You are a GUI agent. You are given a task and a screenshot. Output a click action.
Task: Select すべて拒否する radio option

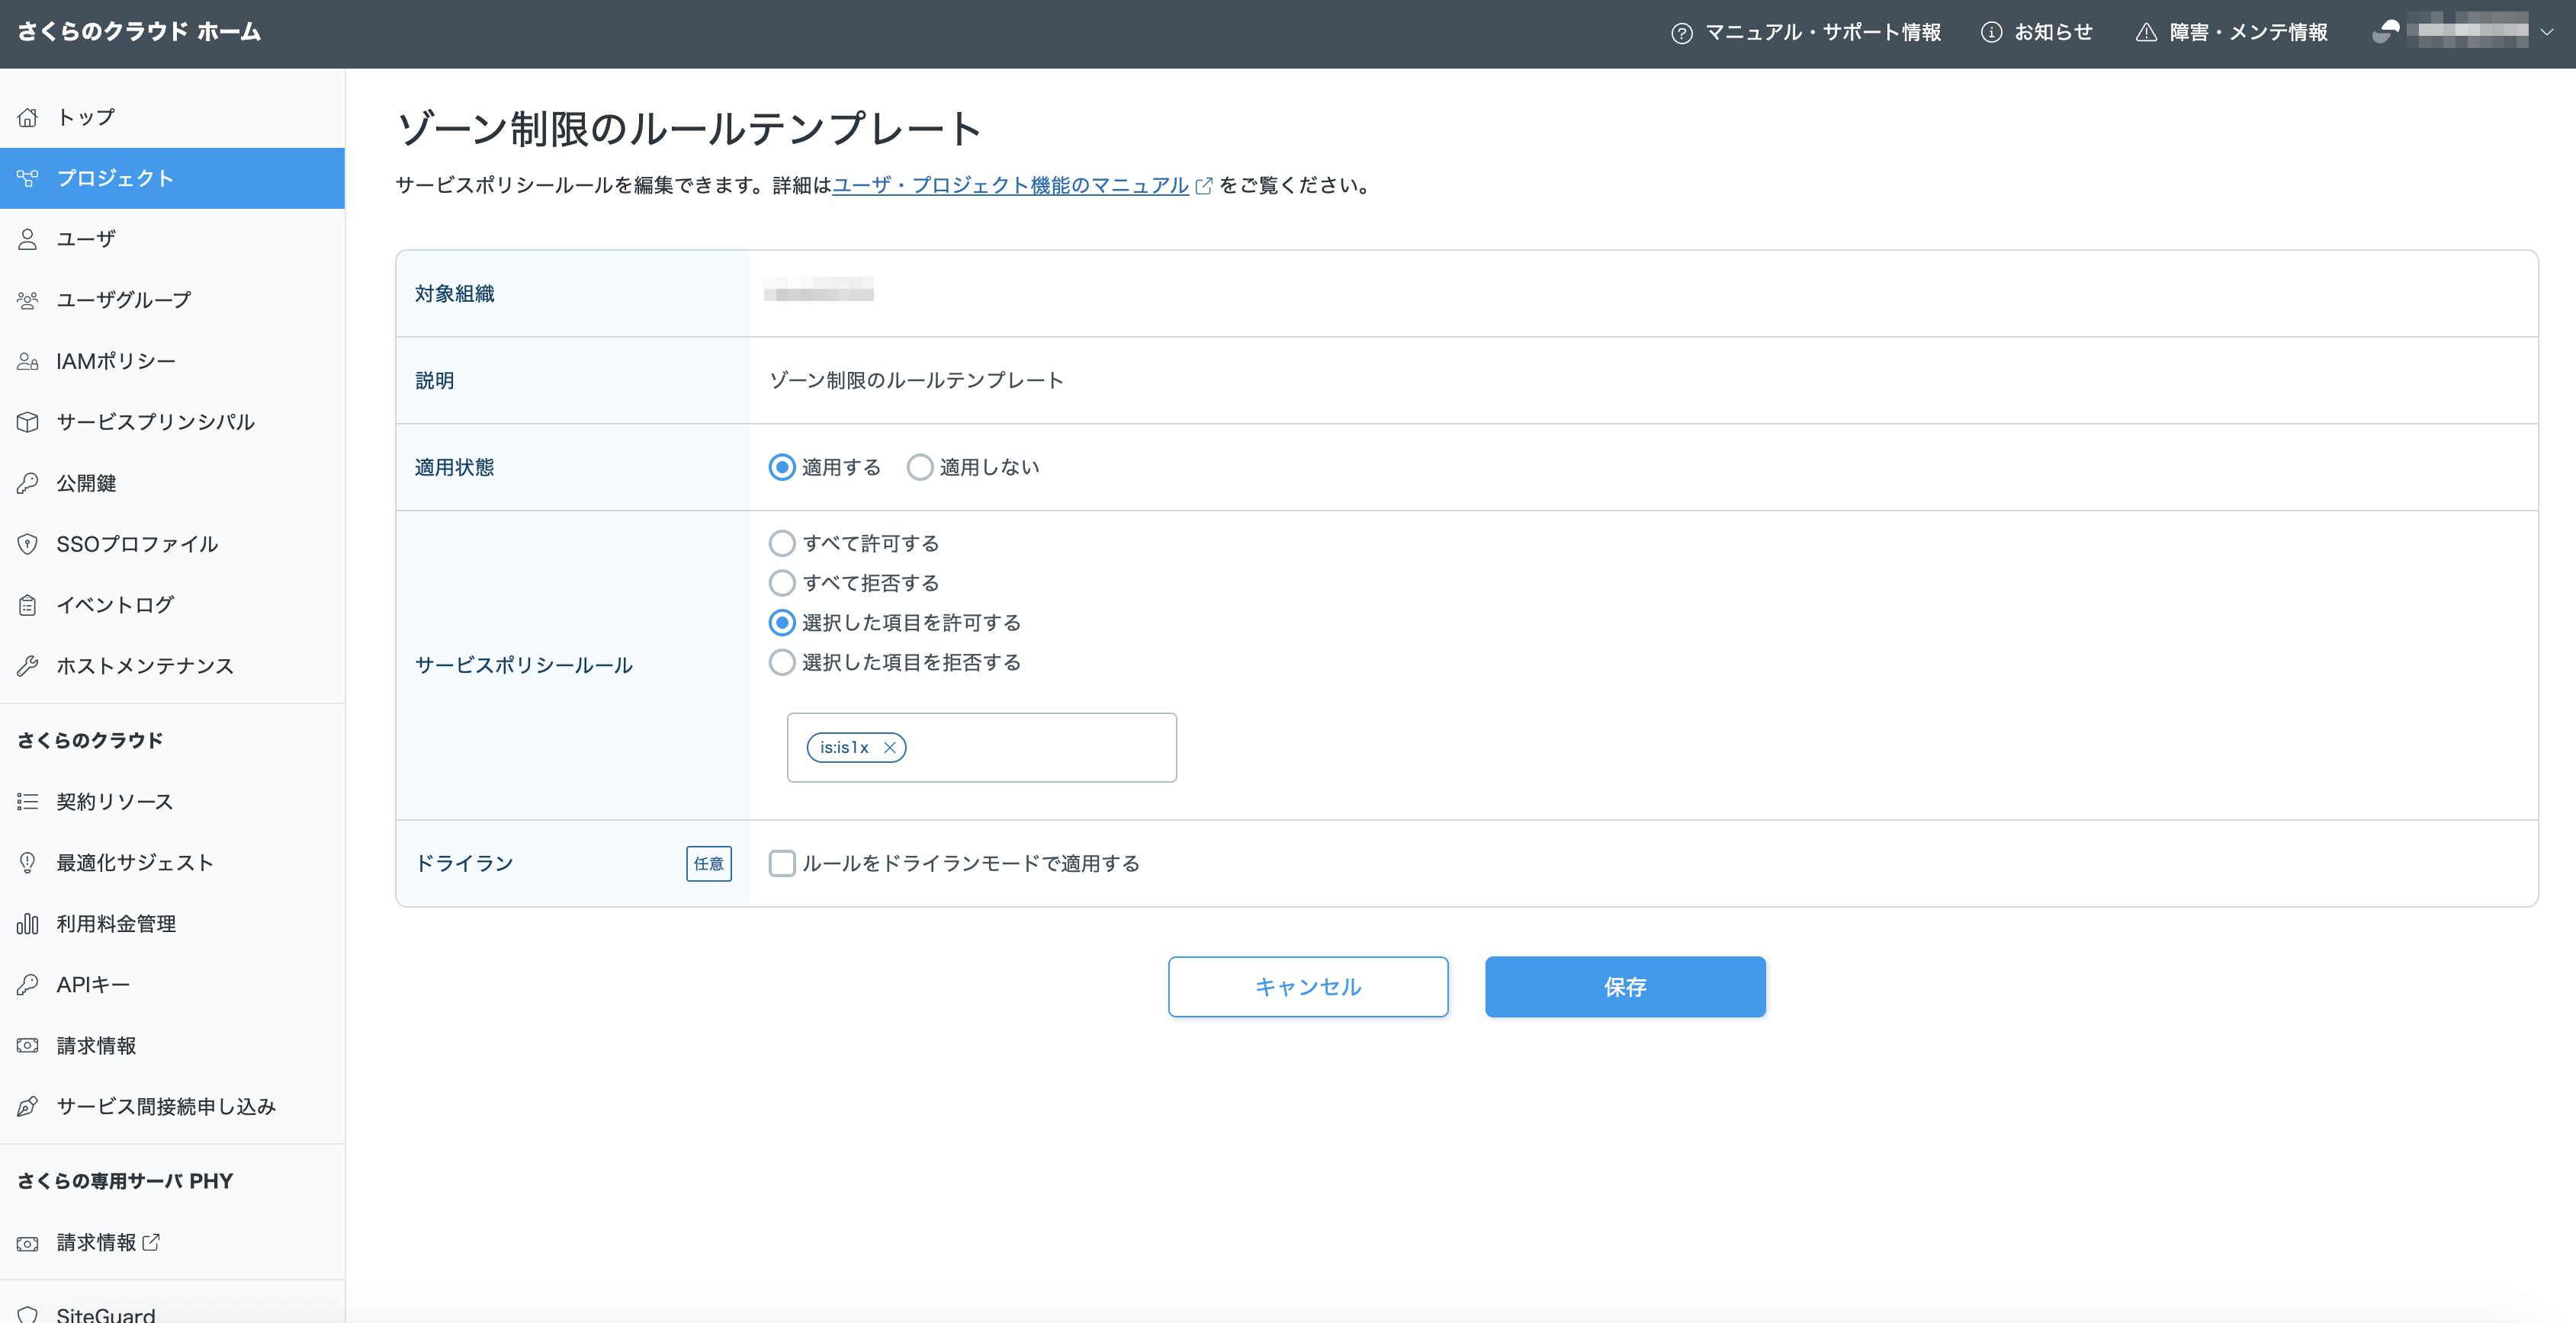[782, 582]
